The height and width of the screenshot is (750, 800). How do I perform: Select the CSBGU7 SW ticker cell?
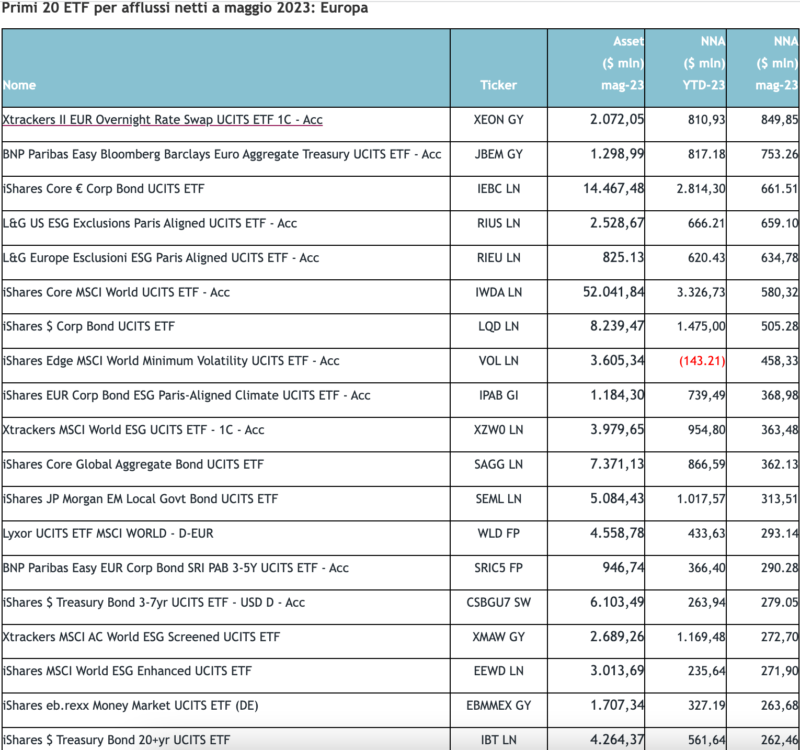pyautogui.click(x=498, y=603)
